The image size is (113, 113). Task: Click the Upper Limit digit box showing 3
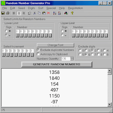click(x=94, y=31)
